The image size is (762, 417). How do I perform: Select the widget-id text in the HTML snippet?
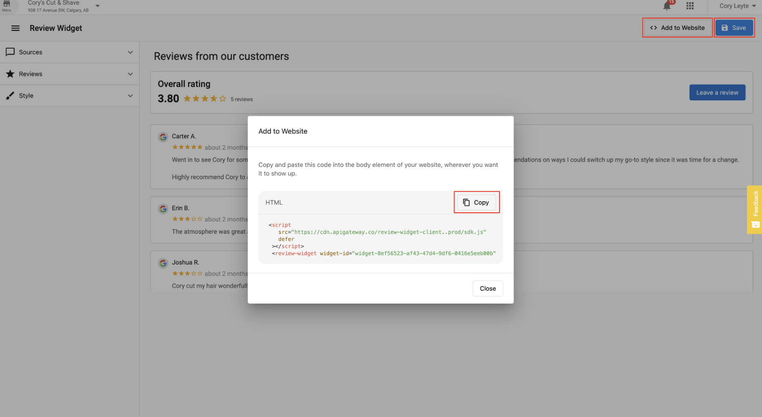(423, 253)
